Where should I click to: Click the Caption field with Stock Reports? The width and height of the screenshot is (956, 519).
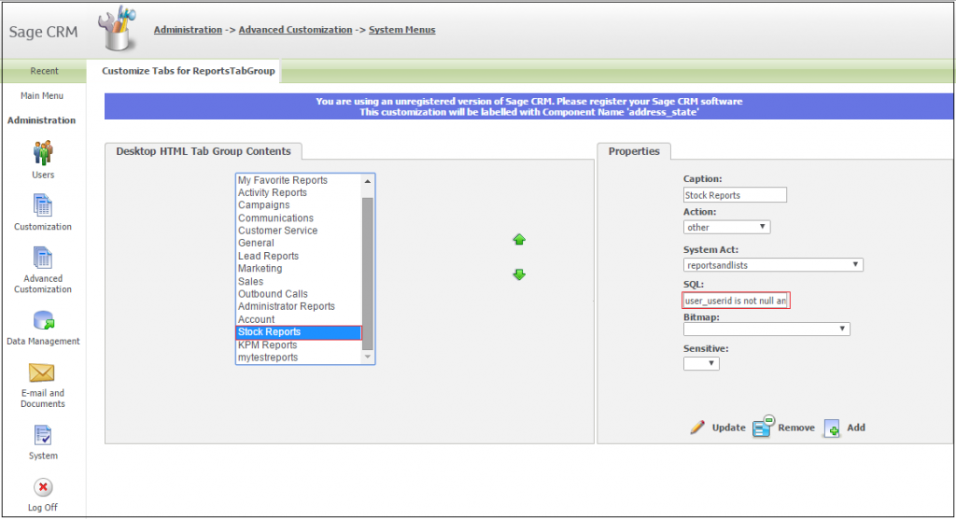pyautogui.click(x=735, y=195)
